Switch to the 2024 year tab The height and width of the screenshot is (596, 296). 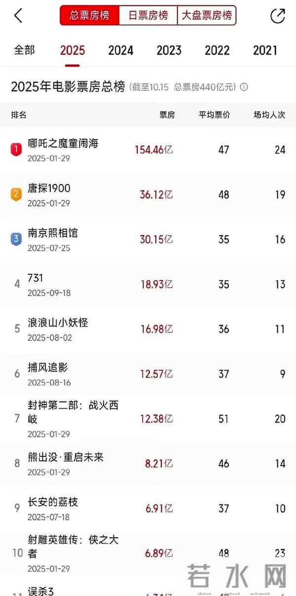121,50
